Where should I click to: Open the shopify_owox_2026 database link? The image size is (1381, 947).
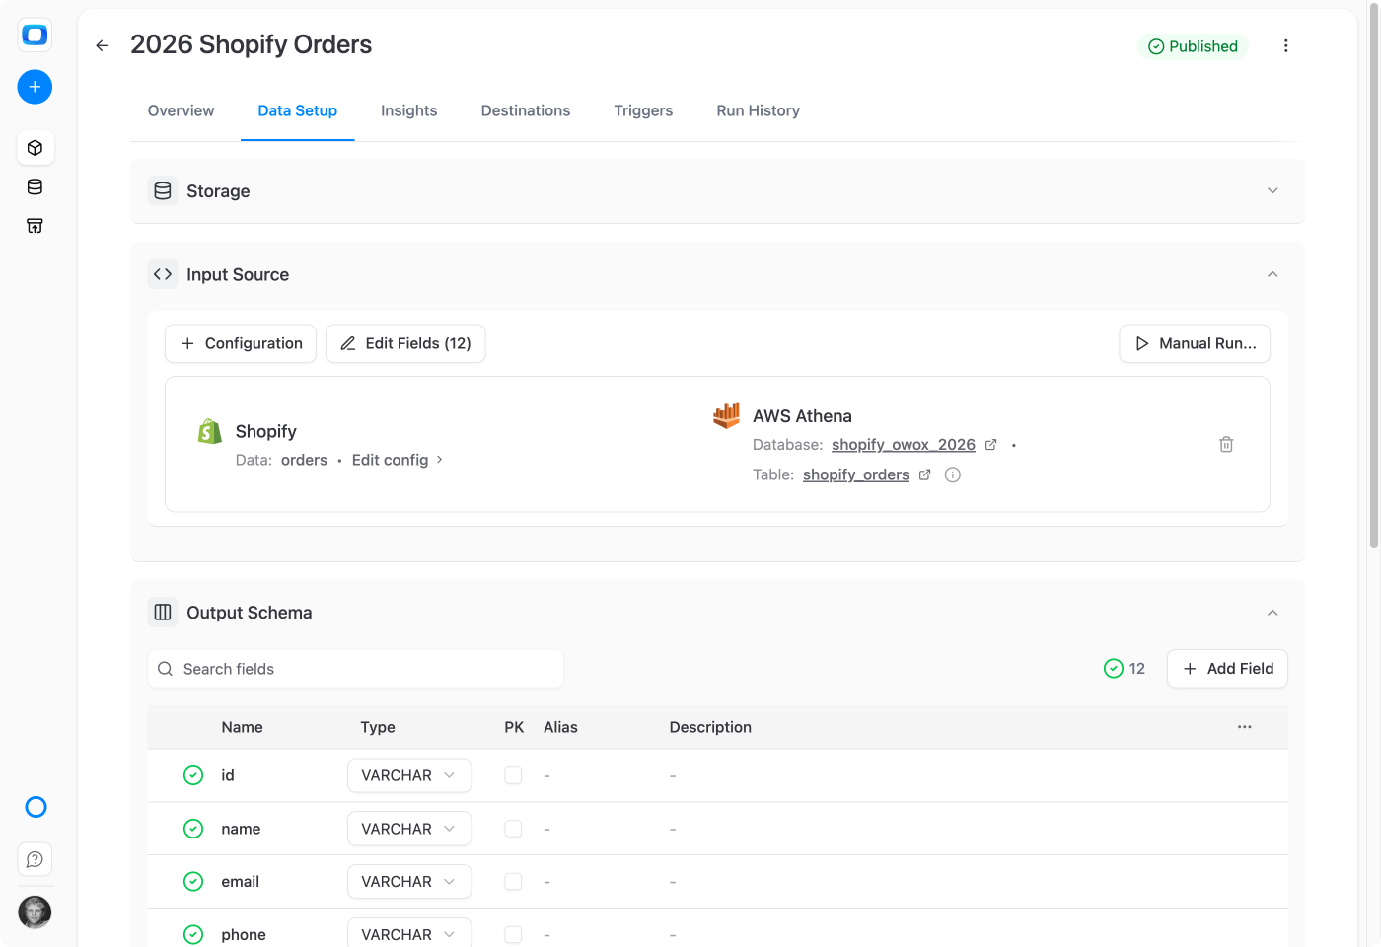(904, 445)
